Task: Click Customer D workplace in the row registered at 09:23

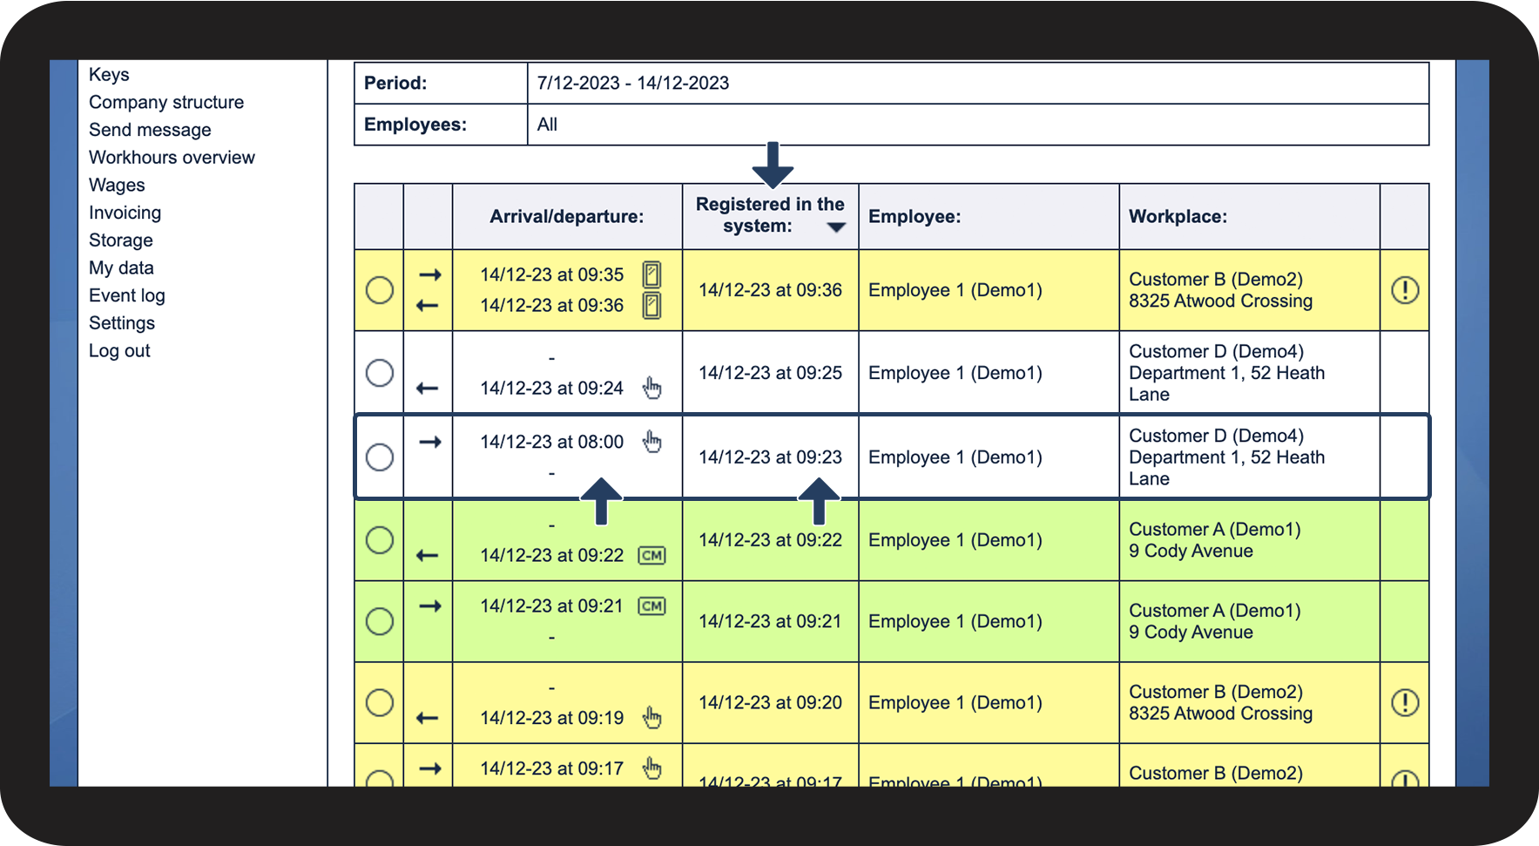Action: pos(1226,457)
